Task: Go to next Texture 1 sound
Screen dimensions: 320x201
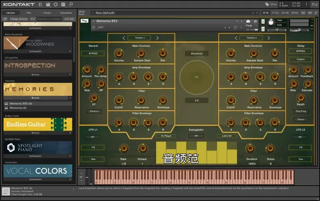Action: click(x=157, y=38)
